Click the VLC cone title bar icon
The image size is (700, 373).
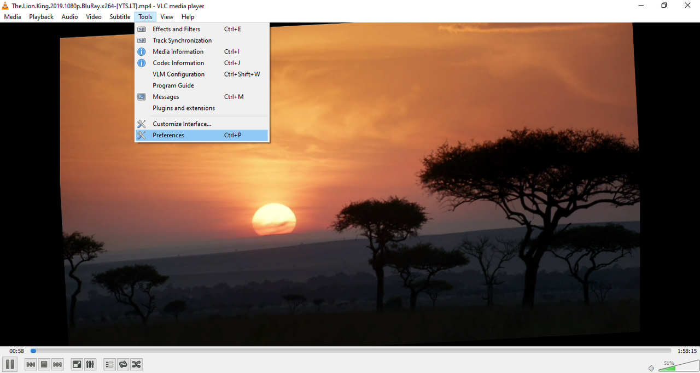point(5,5)
